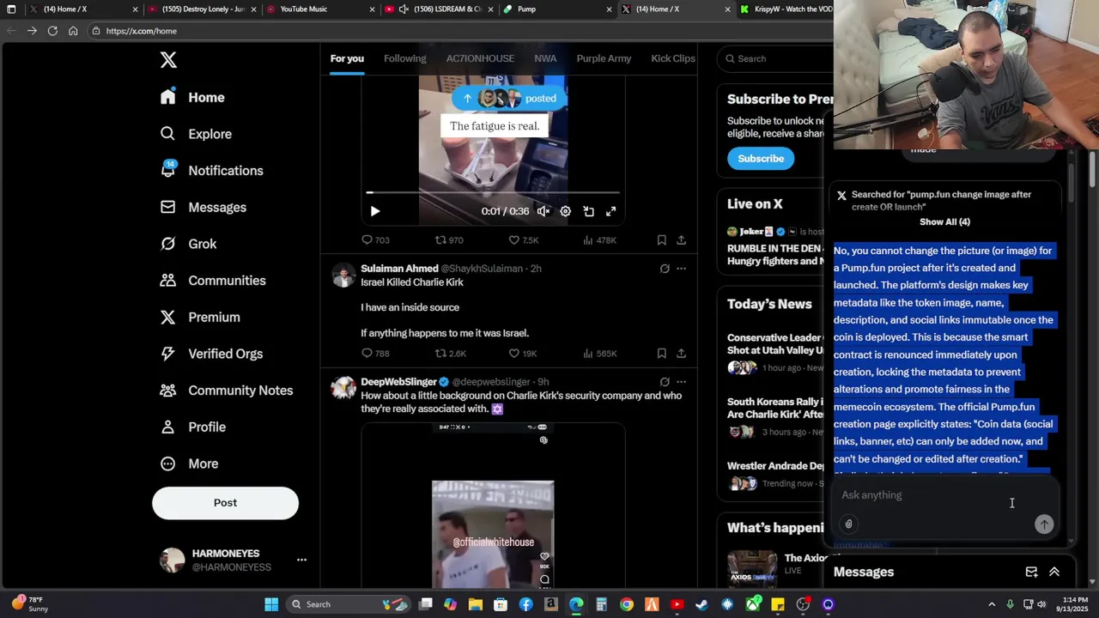Click the blue Subscribe button

[x=761, y=159]
